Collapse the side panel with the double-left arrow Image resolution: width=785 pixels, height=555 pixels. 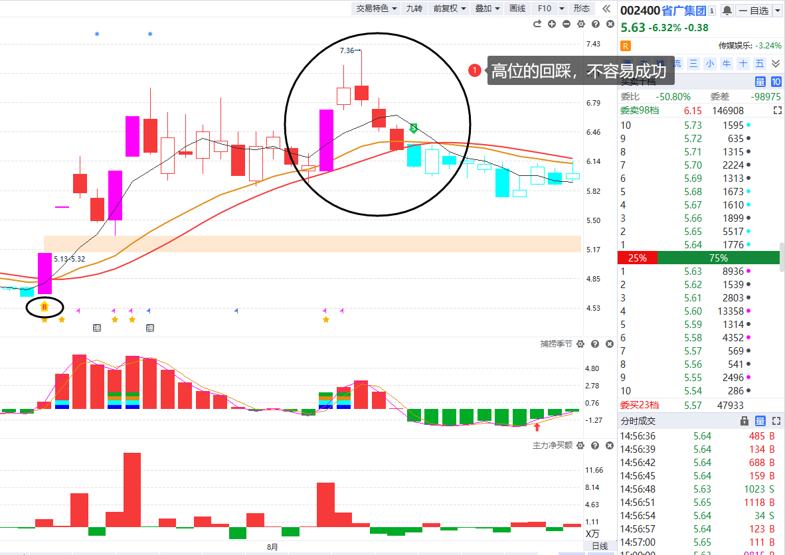tap(606, 9)
